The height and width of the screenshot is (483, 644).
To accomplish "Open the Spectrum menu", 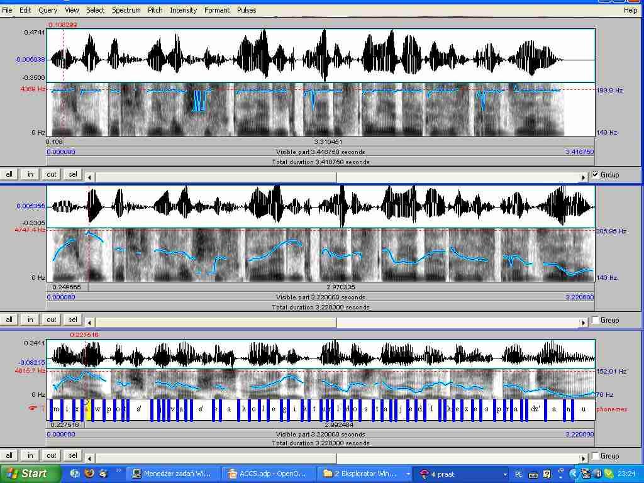I will pyautogui.click(x=126, y=10).
